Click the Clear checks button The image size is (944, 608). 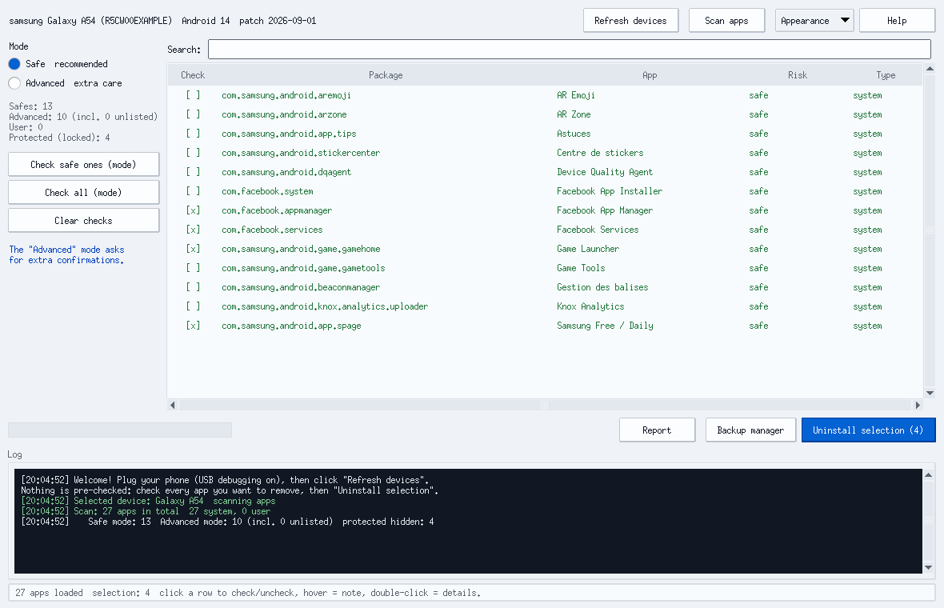pyautogui.click(x=84, y=220)
